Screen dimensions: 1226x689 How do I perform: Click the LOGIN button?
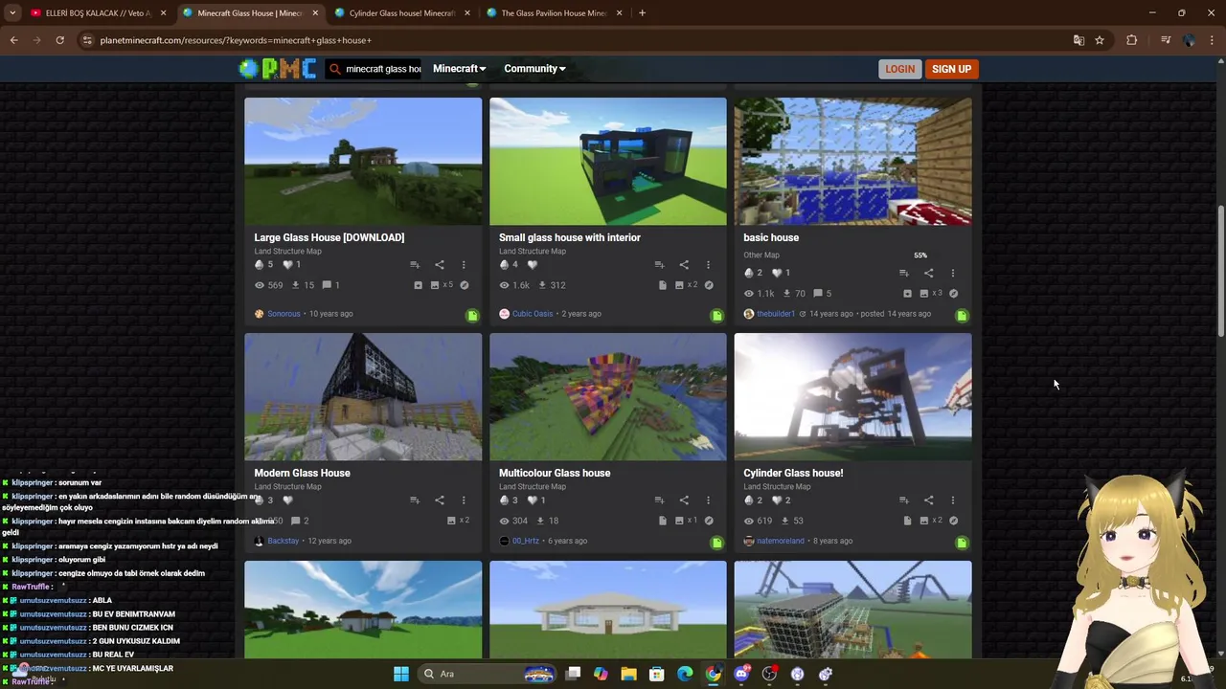pyautogui.click(x=899, y=69)
